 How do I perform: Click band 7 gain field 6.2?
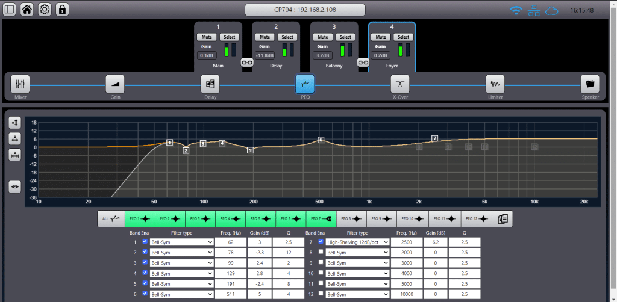tap(435, 242)
